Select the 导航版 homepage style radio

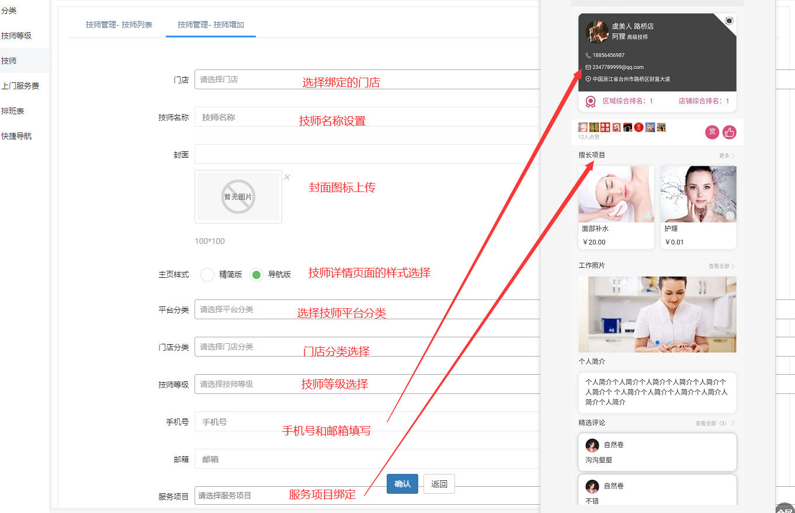click(x=256, y=274)
